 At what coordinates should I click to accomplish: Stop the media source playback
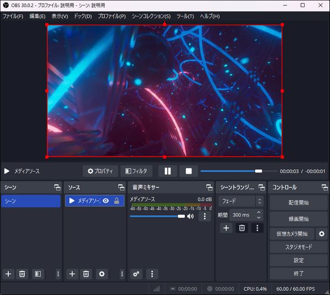click(189, 171)
